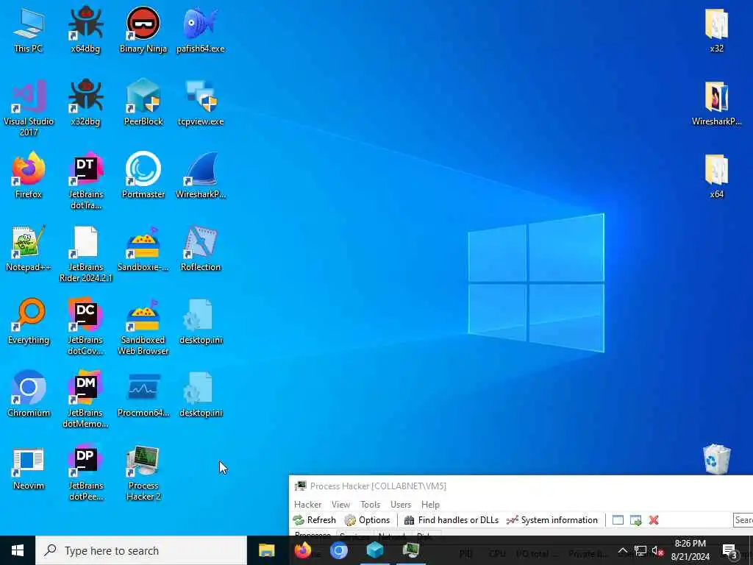Select the Portmaster shortcut
Viewport: 753px width, 565px height.
pyautogui.click(x=143, y=176)
